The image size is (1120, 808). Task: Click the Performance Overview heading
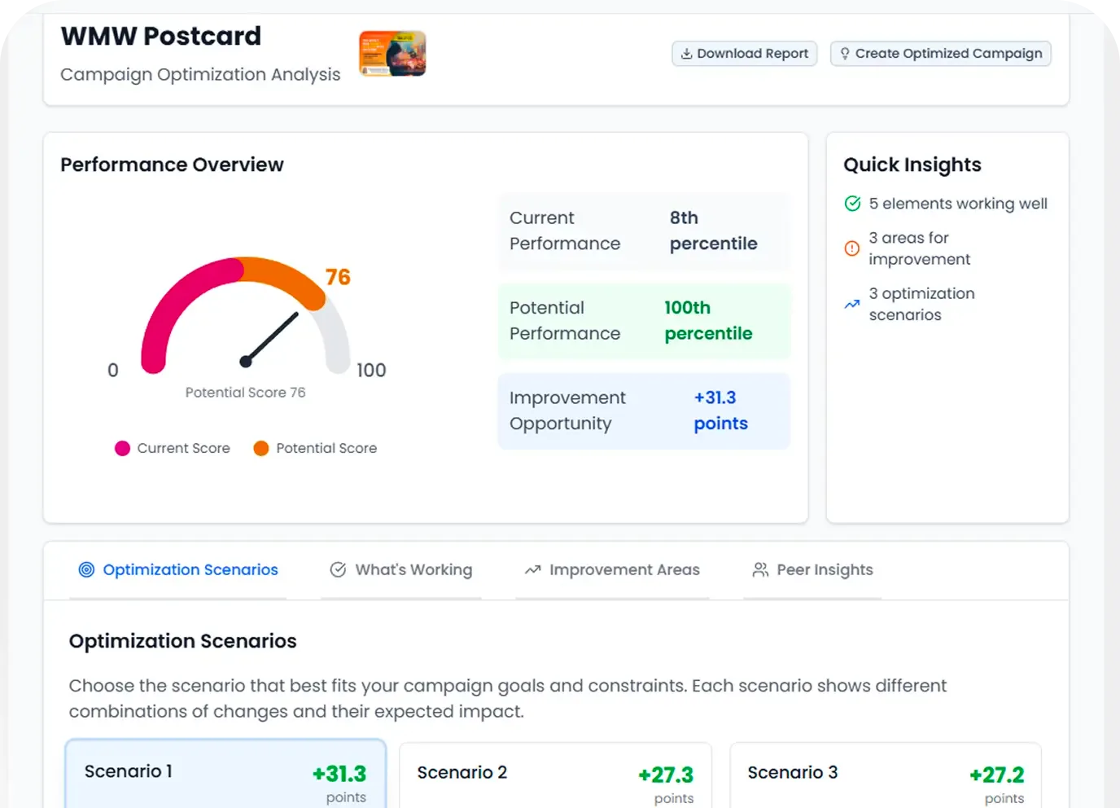pyautogui.click(x=172, y=165)
